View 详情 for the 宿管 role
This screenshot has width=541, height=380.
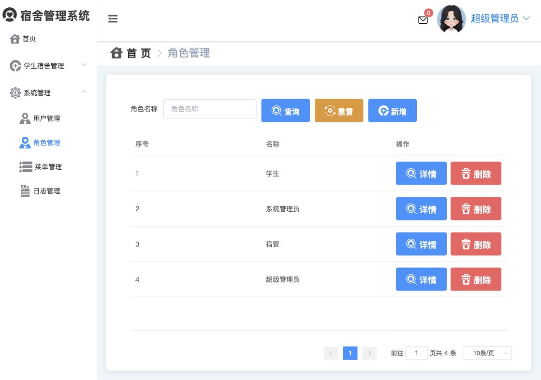[x=421, y=244]
